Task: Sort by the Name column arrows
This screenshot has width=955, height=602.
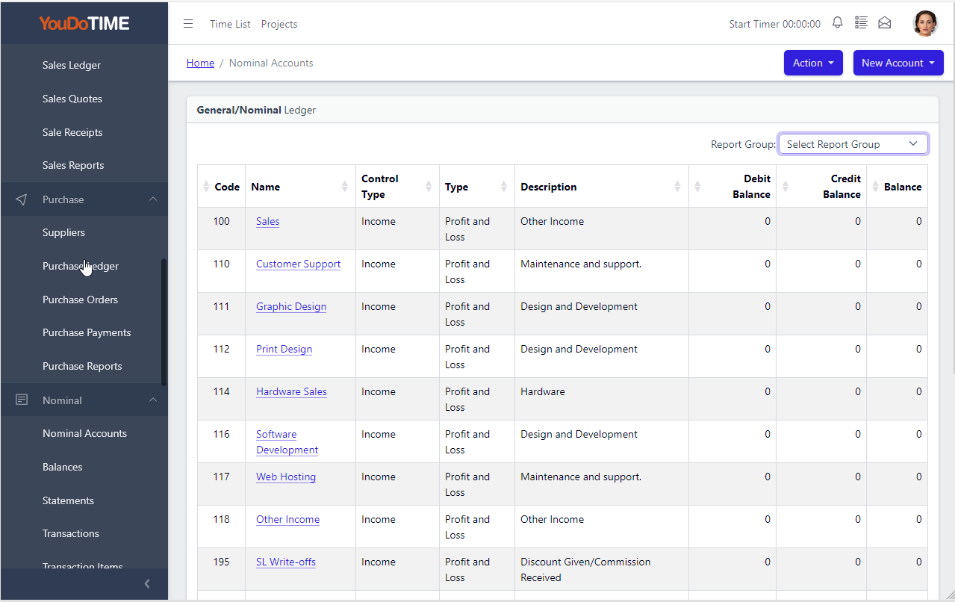Action: 344,187
